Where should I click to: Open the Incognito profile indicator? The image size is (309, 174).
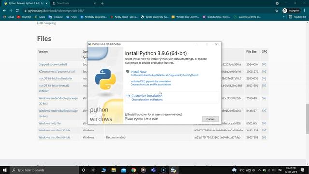pyautogui.click(x=291, y=11)
